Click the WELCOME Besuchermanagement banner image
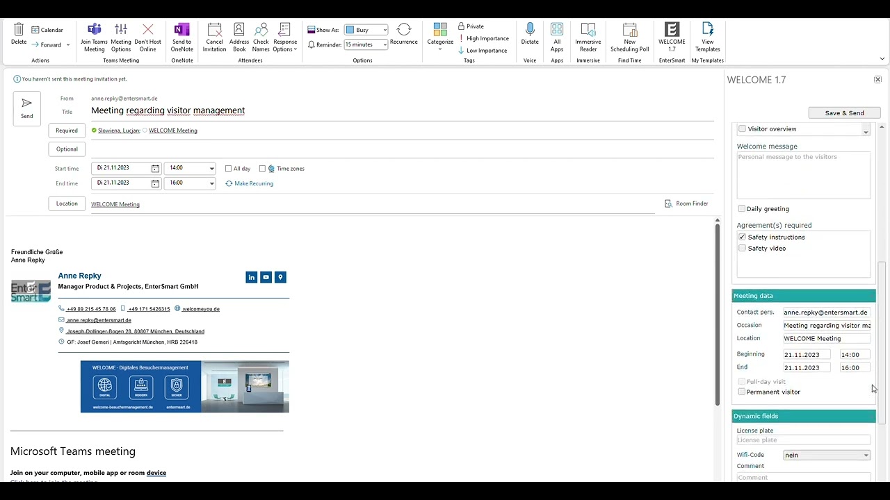 pyautogui.click(x=184, y=386)
